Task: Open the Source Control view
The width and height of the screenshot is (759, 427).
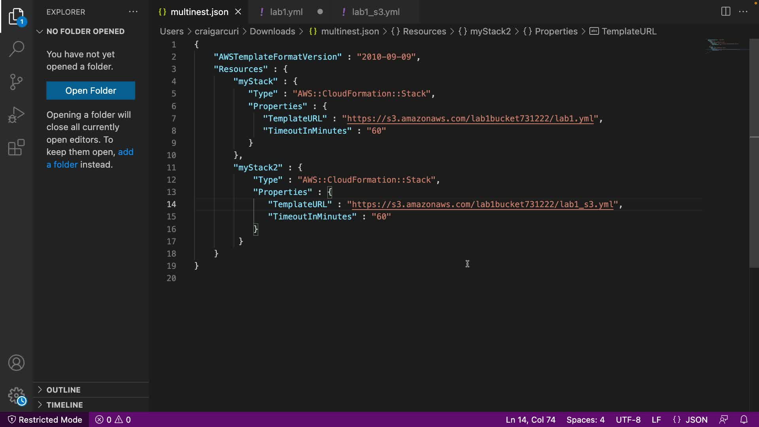Action: [16, 82]
